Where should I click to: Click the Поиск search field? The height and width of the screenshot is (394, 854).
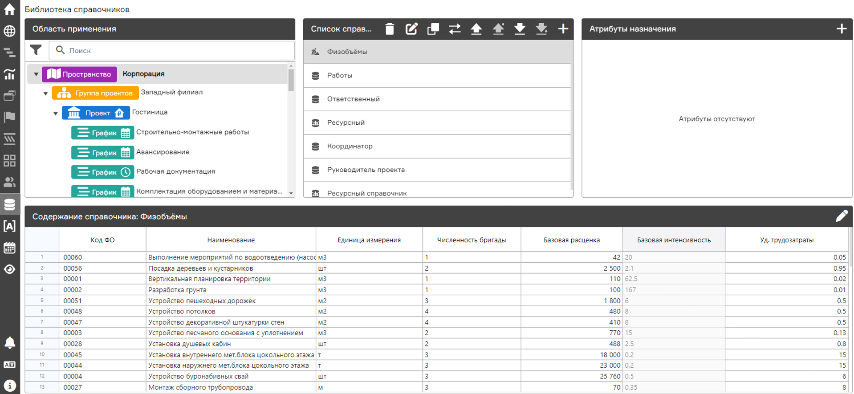[172, 50]
